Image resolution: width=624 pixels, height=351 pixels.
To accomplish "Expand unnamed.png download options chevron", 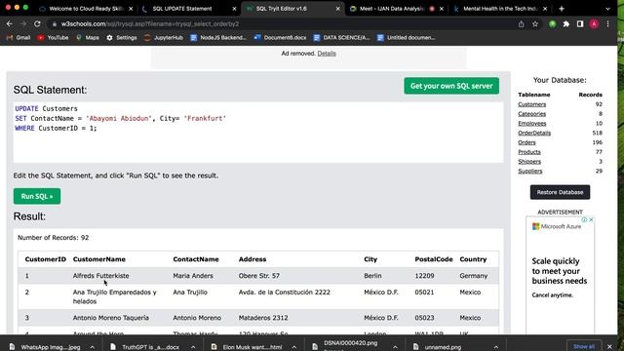I will [496, 347].
